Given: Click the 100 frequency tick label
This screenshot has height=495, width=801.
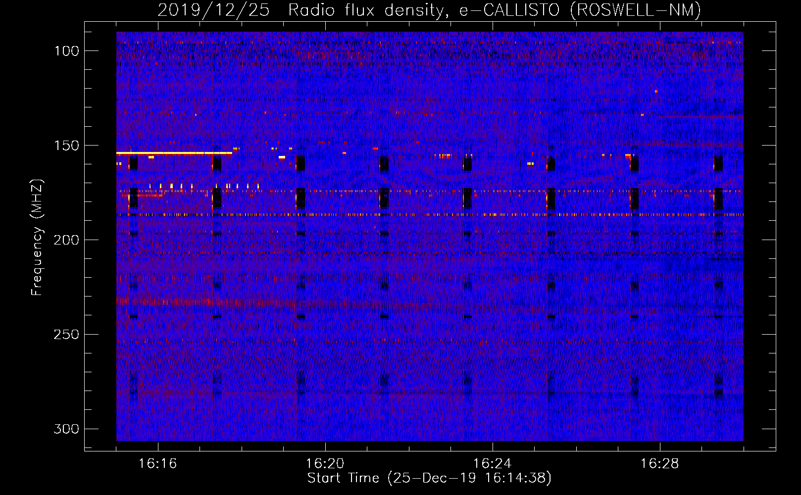Looking at the screenshot, I should (66, 51).
